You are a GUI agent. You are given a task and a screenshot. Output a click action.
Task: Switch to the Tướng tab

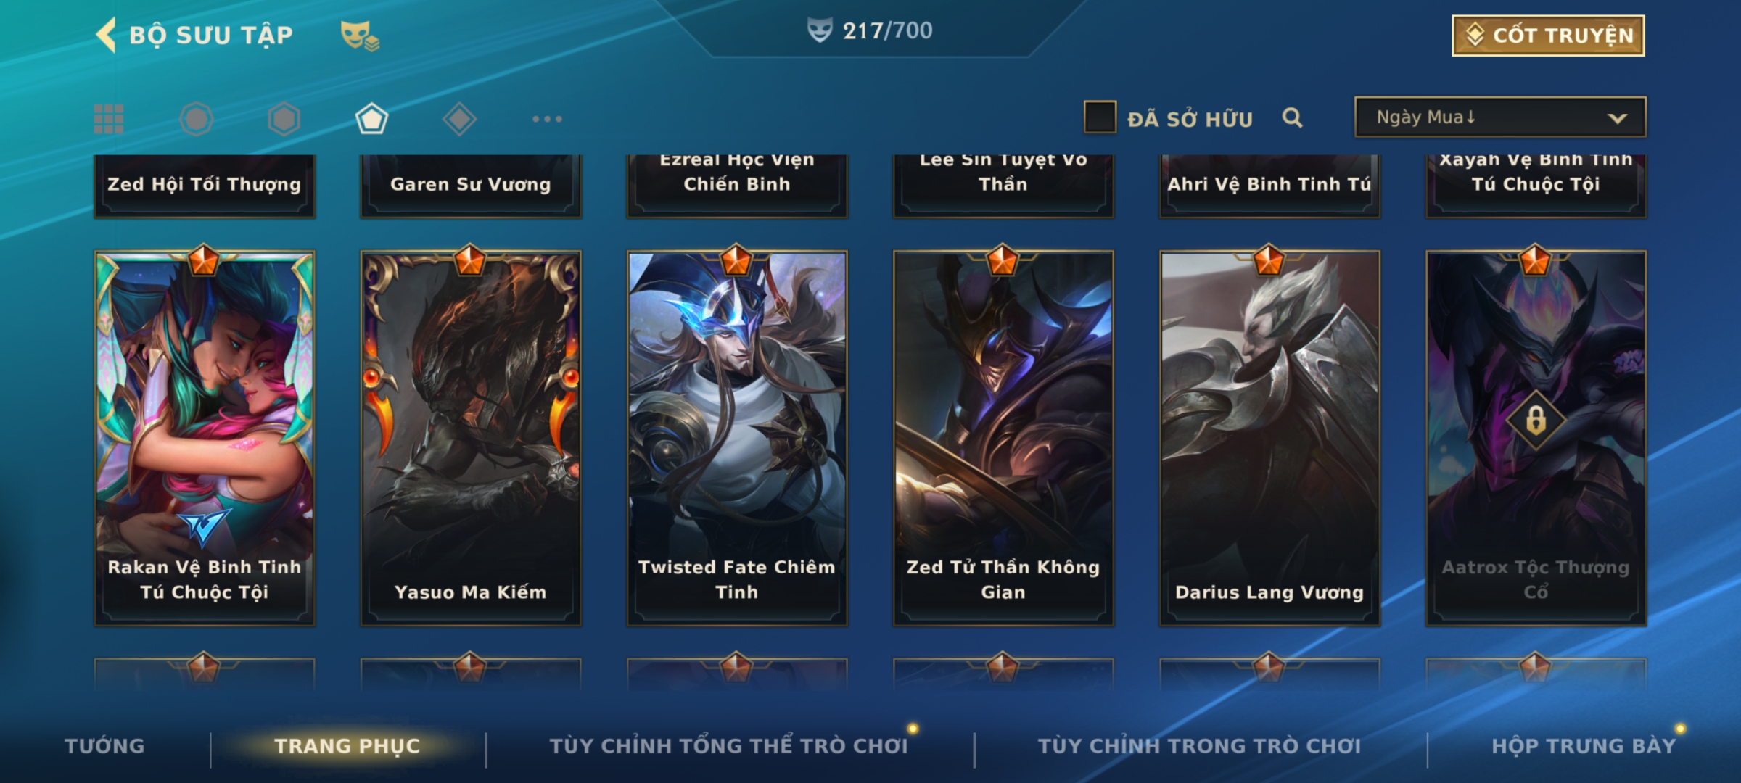coord(104,746)
